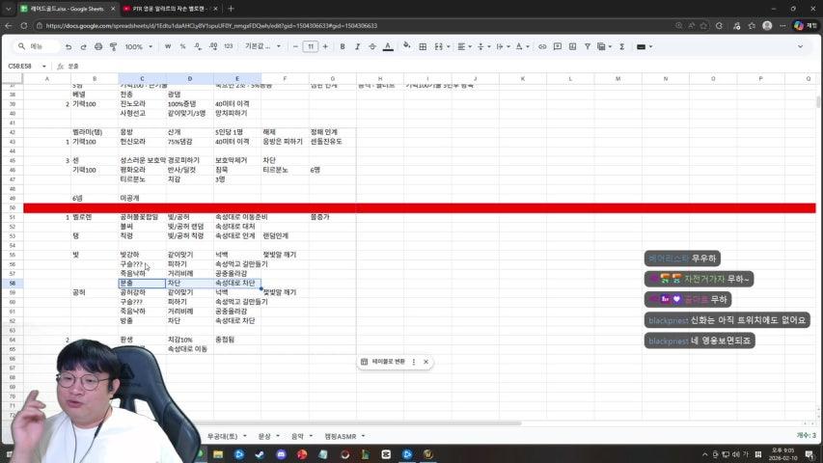
Task: Increase font size with the plus button
Action: click(325, 46)
